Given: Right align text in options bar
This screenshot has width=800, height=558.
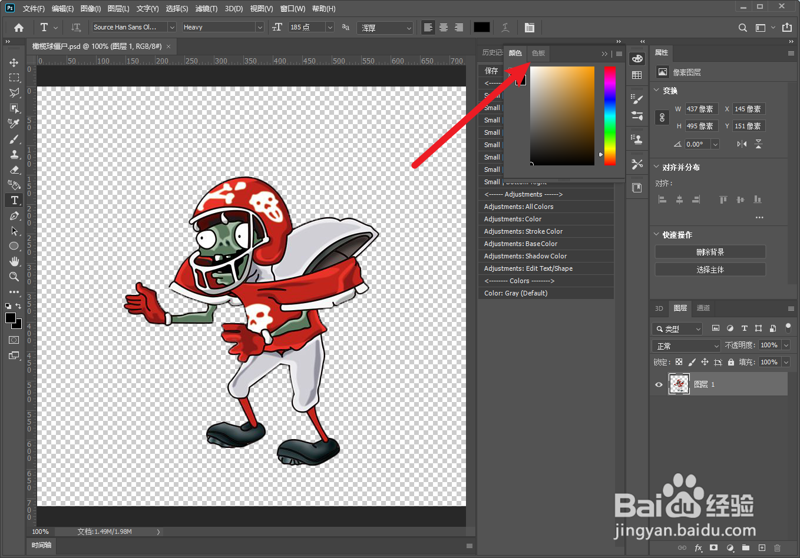Looking at the screenshot, I should tap(459, 28).
